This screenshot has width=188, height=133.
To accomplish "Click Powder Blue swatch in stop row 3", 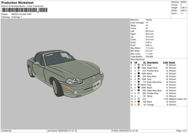I will 138,71.
